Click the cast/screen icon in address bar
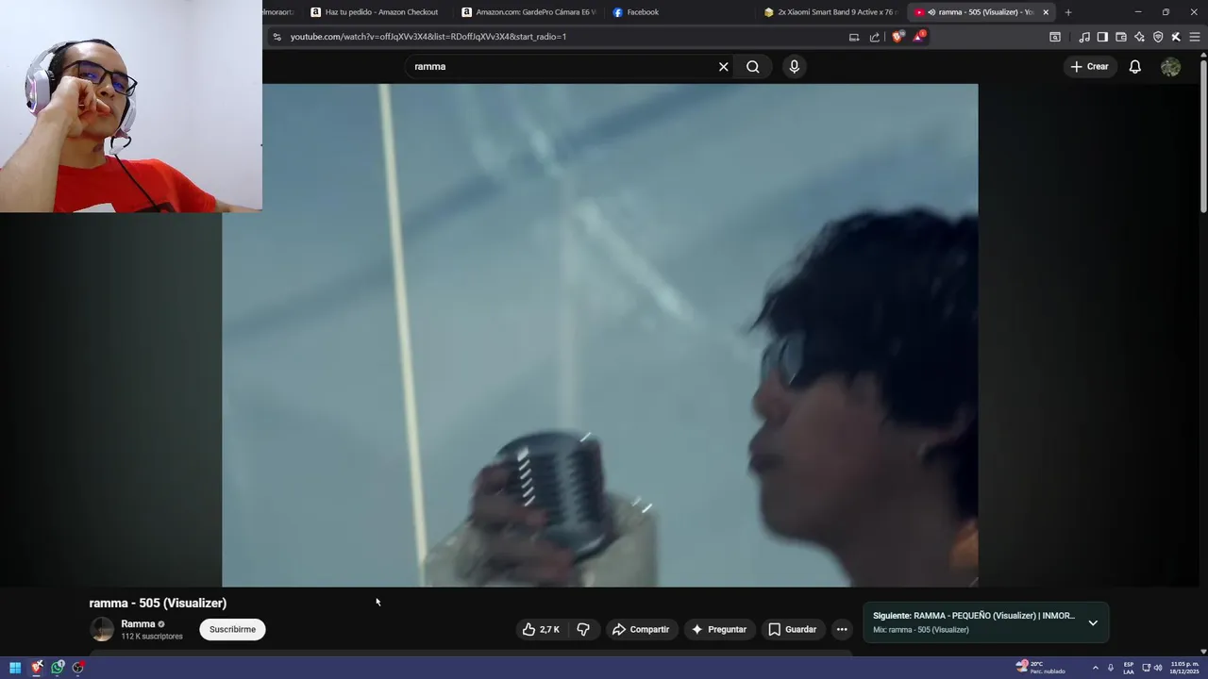Image resolution: width=1208 pixels, height=679 pixels. coord(854,37)
